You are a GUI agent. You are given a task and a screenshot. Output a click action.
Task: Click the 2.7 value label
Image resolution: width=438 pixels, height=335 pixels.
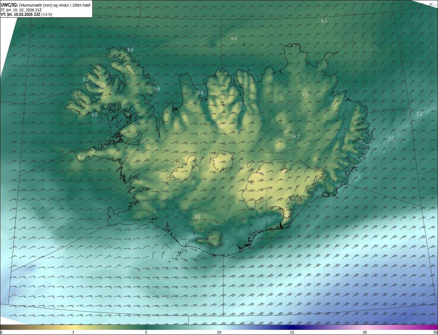[x=334, y=104]
